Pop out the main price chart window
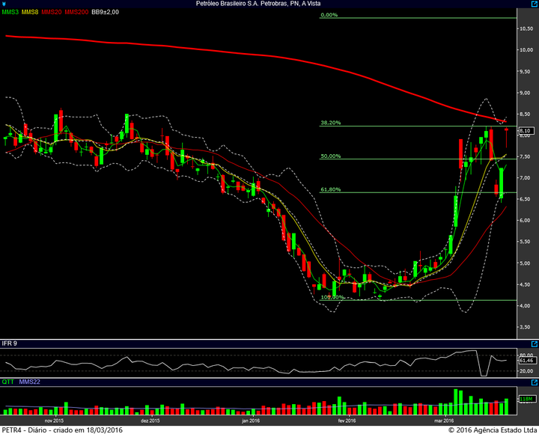This screenshot has width=539, height=434. coord(535,4)
